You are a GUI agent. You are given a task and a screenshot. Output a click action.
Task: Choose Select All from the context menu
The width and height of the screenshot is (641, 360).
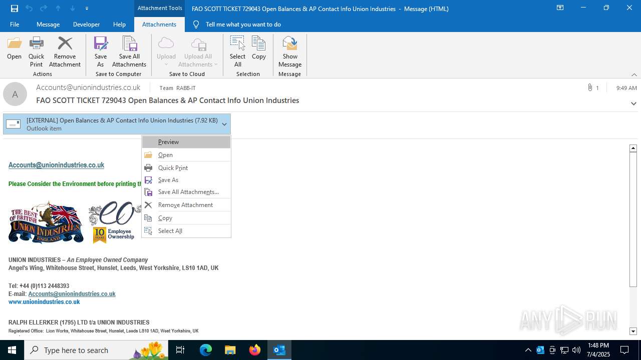pos(186,231)
